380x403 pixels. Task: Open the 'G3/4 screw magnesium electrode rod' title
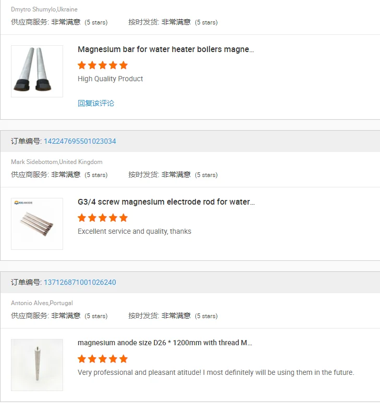pyautogui.click(x=166, y=202)
